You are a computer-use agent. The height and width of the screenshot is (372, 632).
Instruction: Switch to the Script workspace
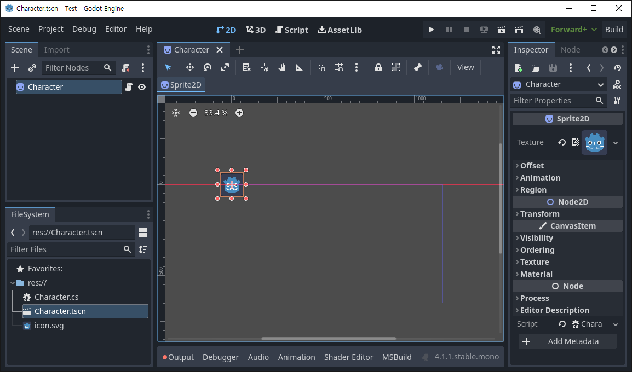pos(292,30)
